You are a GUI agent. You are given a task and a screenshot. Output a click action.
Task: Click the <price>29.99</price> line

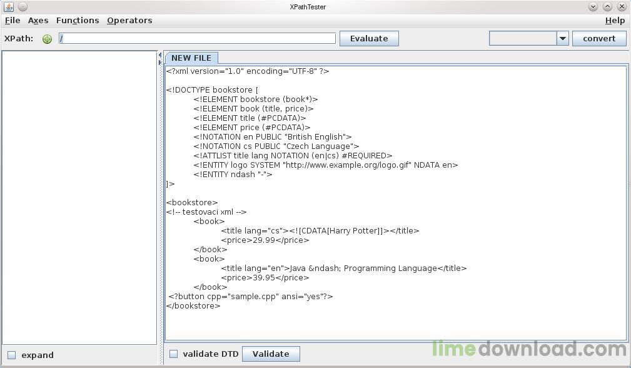pyautogui.click(x=265, y=240)
